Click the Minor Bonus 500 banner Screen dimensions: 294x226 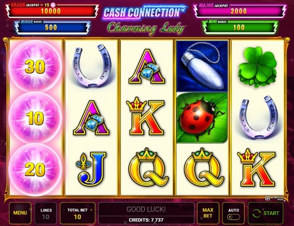pos(53,27)
